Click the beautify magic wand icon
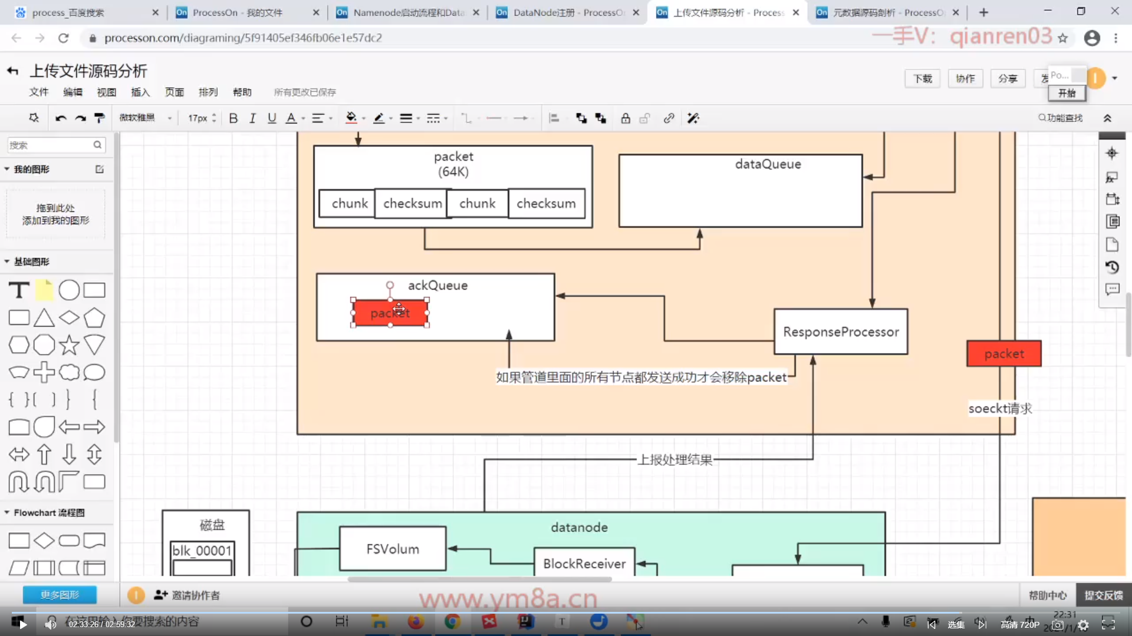The image size is (1132, 636). [693, 118]
